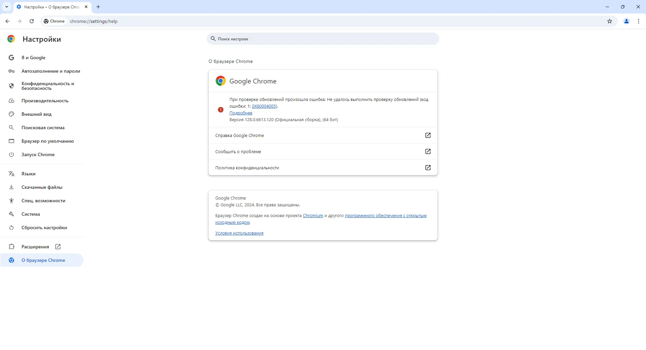Go to Языки settings
Screen dimensions: 646x350
coord(42,174)
